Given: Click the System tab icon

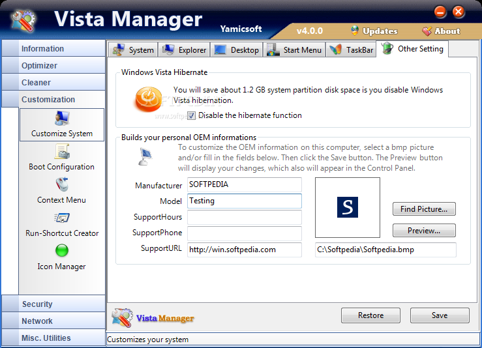Looking at the screenshot, I should tap(119, 50).
